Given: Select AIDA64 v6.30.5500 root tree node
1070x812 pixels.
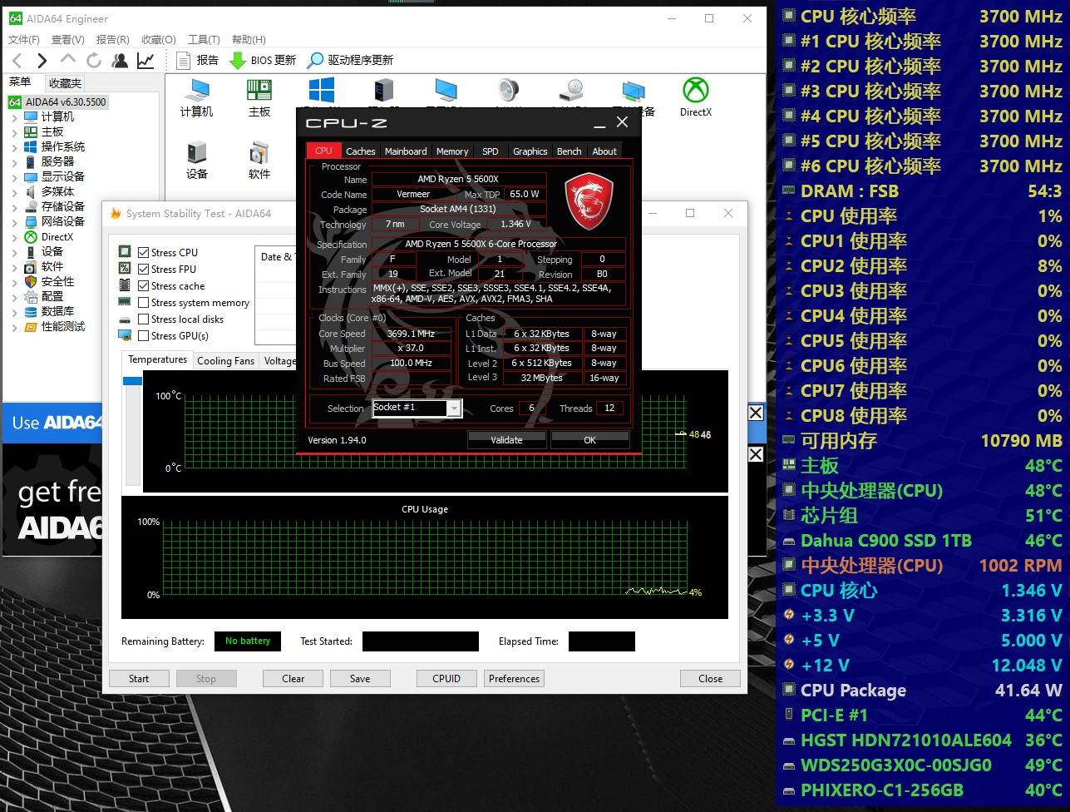Looking at the screenshot, I should click(x=58, y=102).
